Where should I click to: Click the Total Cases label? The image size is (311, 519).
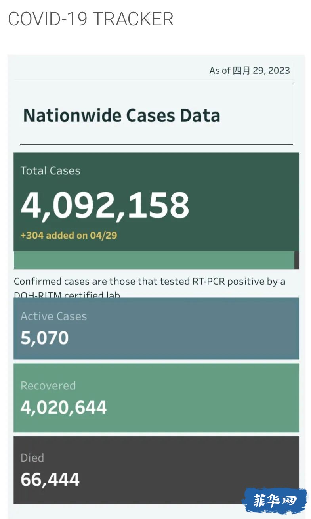[x=50, y=171]
